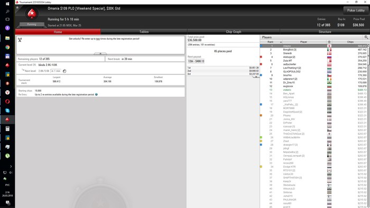Click the next payout 12th value

pos(196,61)
